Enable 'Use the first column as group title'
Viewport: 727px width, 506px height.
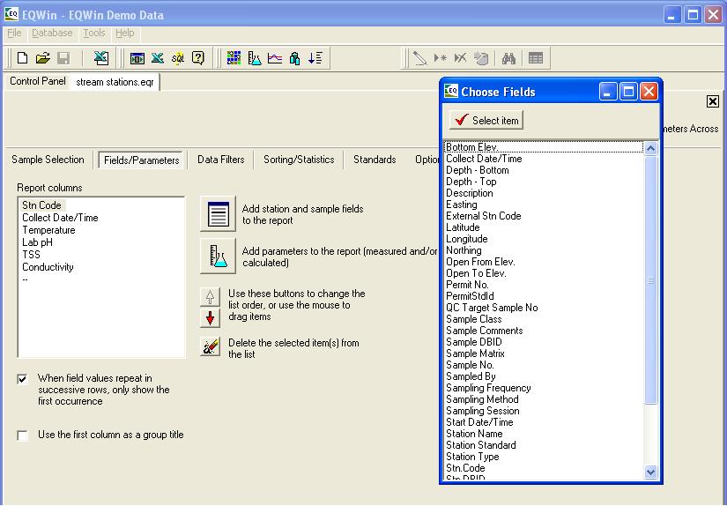tap(22, 435)
